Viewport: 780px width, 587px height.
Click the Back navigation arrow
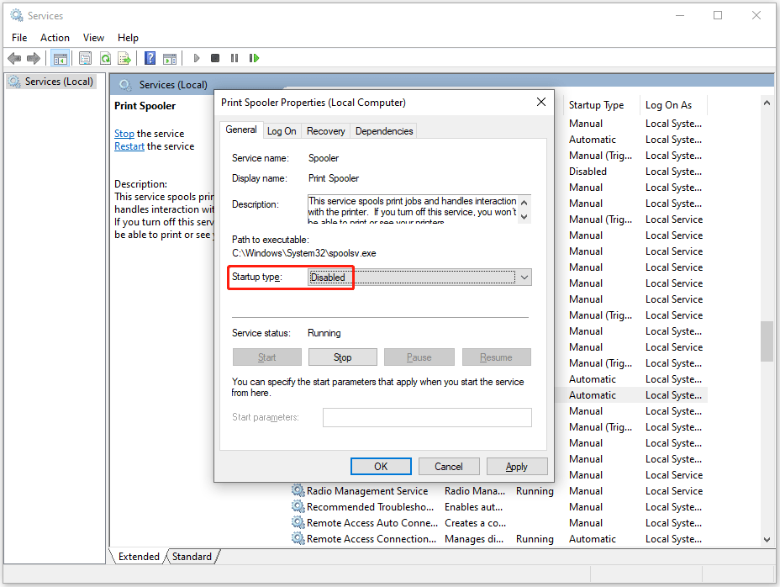click(14, 58)
